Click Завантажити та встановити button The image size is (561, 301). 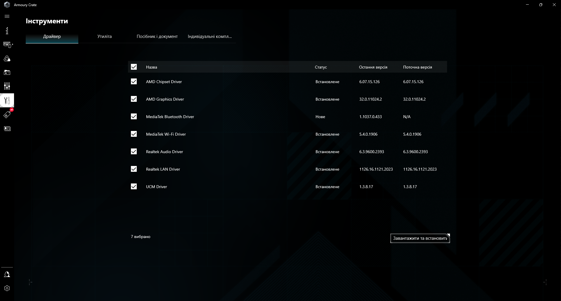click(420, 238)
